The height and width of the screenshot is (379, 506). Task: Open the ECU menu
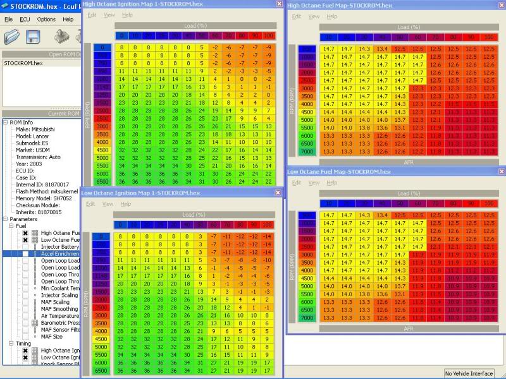[x=25, y=20]
